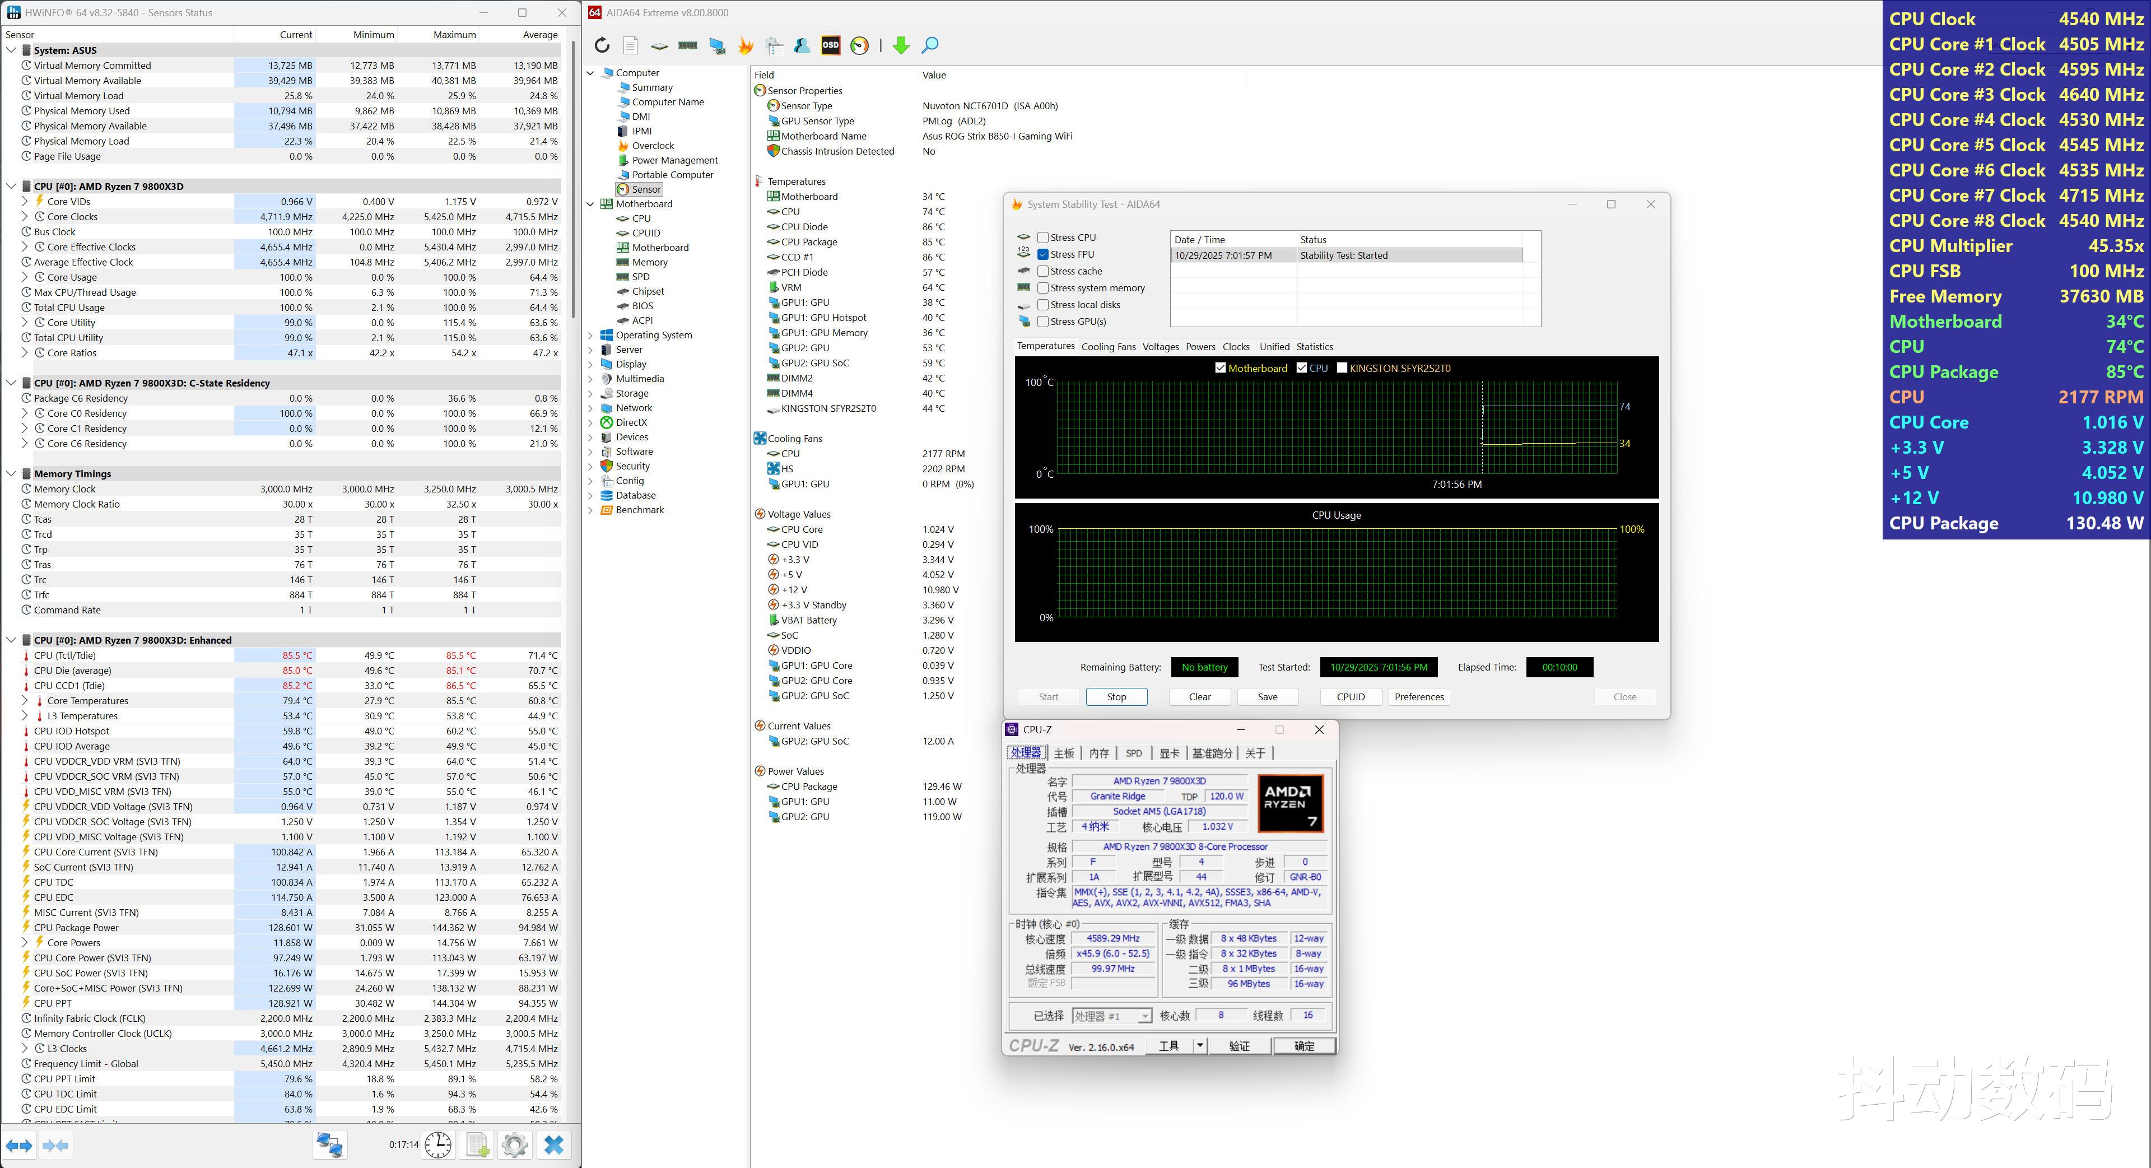The image size is (2151, 1168).
Task: Toggle the KINGSTON SFYR2S2T0 graph checkbox
Action: click(1342, 368)
